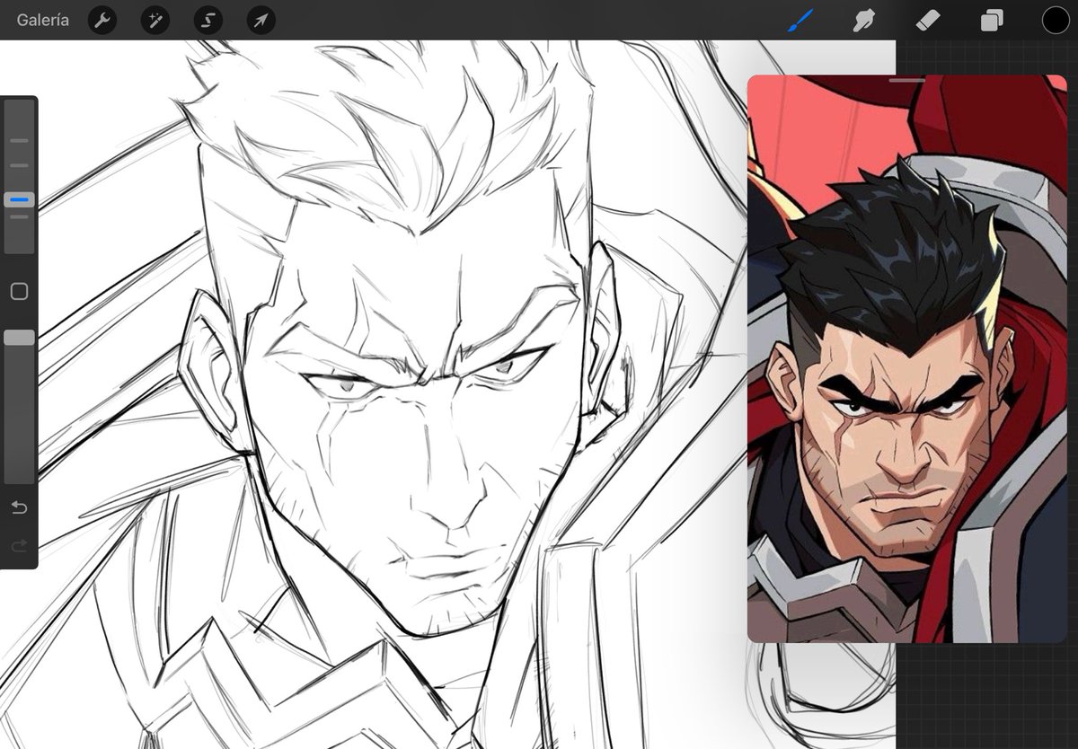Select the Brush tool
The width and height of the screenshot is (1078, 749).
(799, 20)
